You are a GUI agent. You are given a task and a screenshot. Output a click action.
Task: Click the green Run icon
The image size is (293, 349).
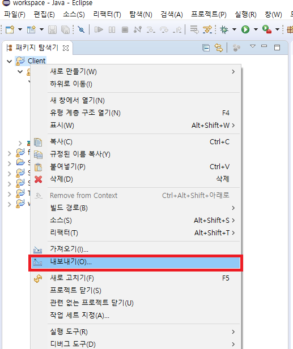click(x=245, y=29)
